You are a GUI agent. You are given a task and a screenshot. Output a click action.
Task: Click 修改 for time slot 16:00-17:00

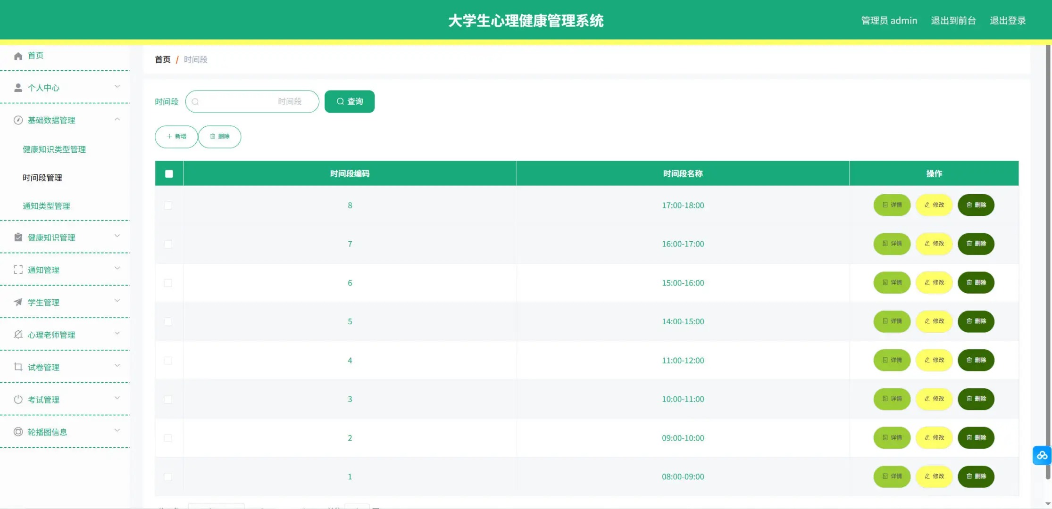pyautogui.click(x=934, y=244)
